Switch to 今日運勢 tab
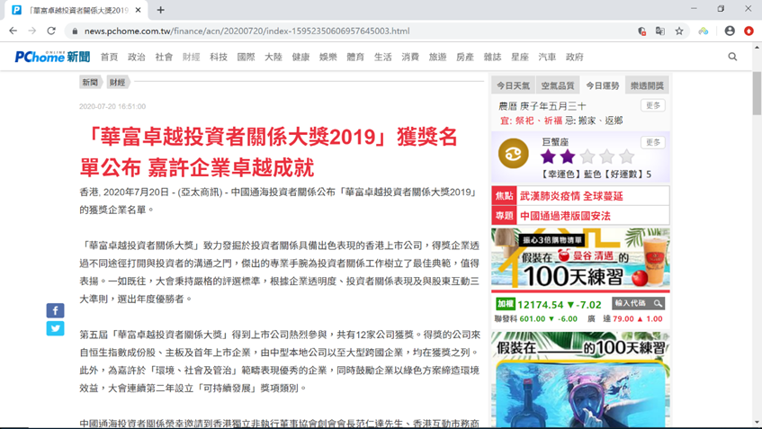The height and width of the screenshot is (429, 762). coord(603,85)
